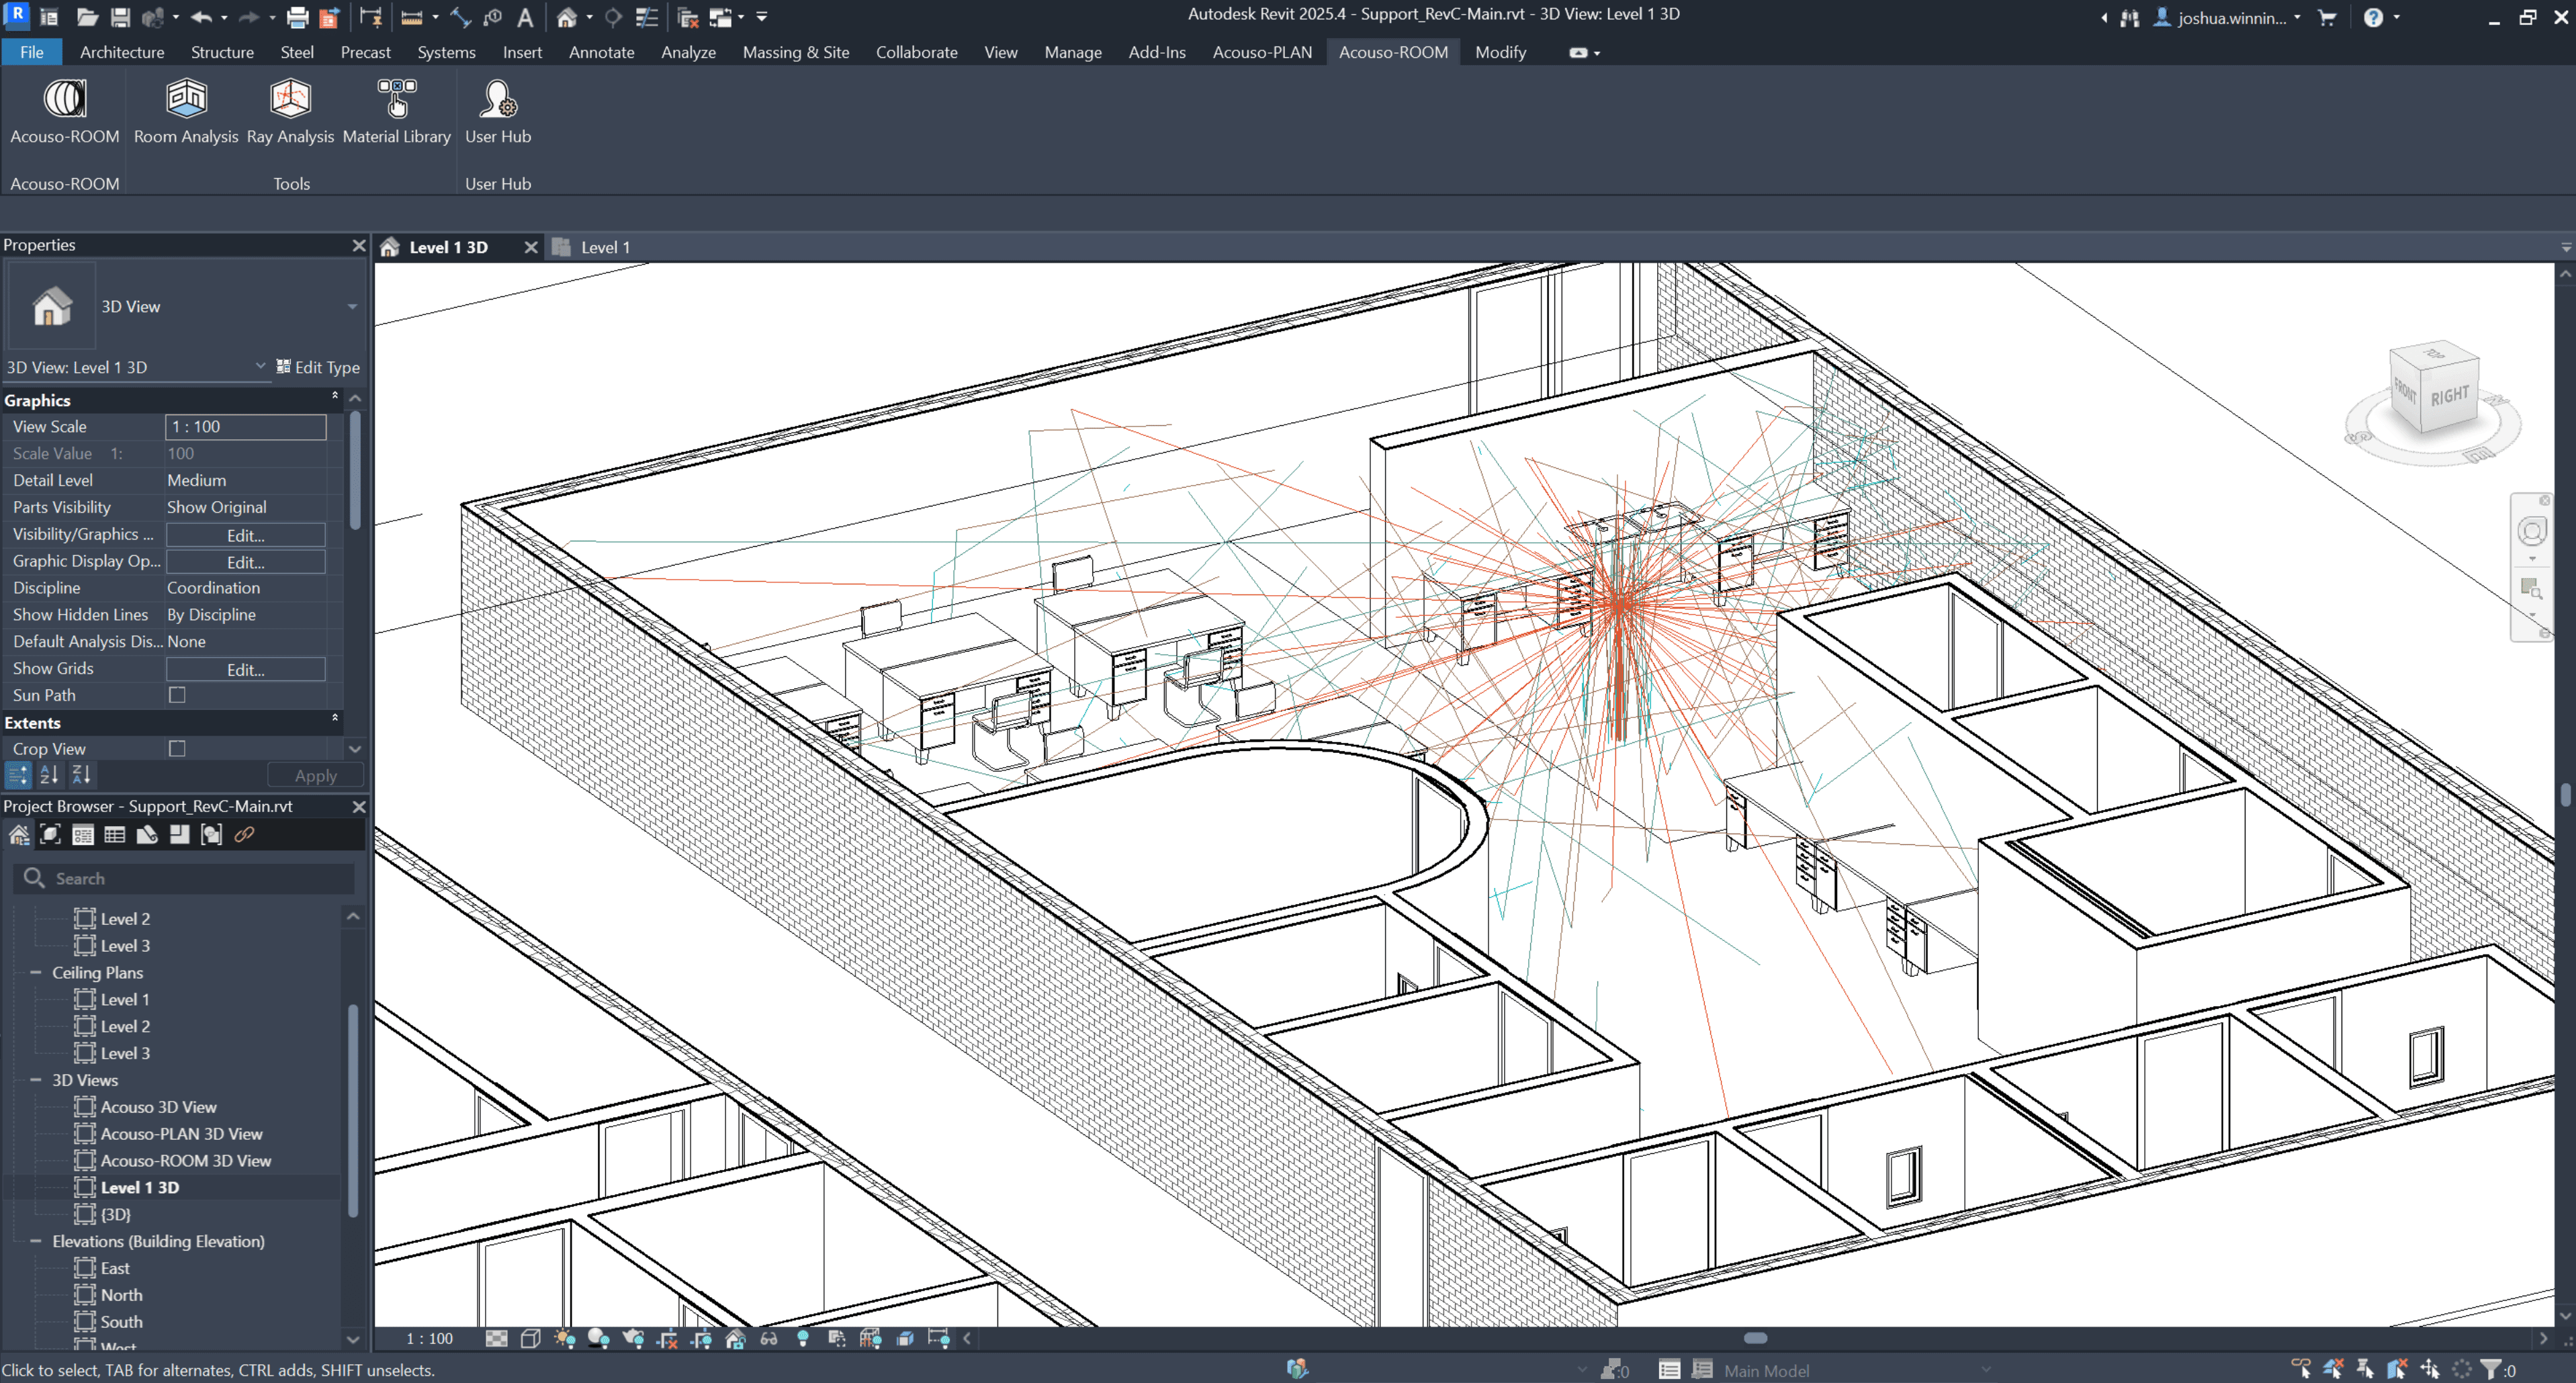2576x1383 pixels.
Task: Collapse Elevations (Building Elevation) node
Action: (x=35, y=1241)
